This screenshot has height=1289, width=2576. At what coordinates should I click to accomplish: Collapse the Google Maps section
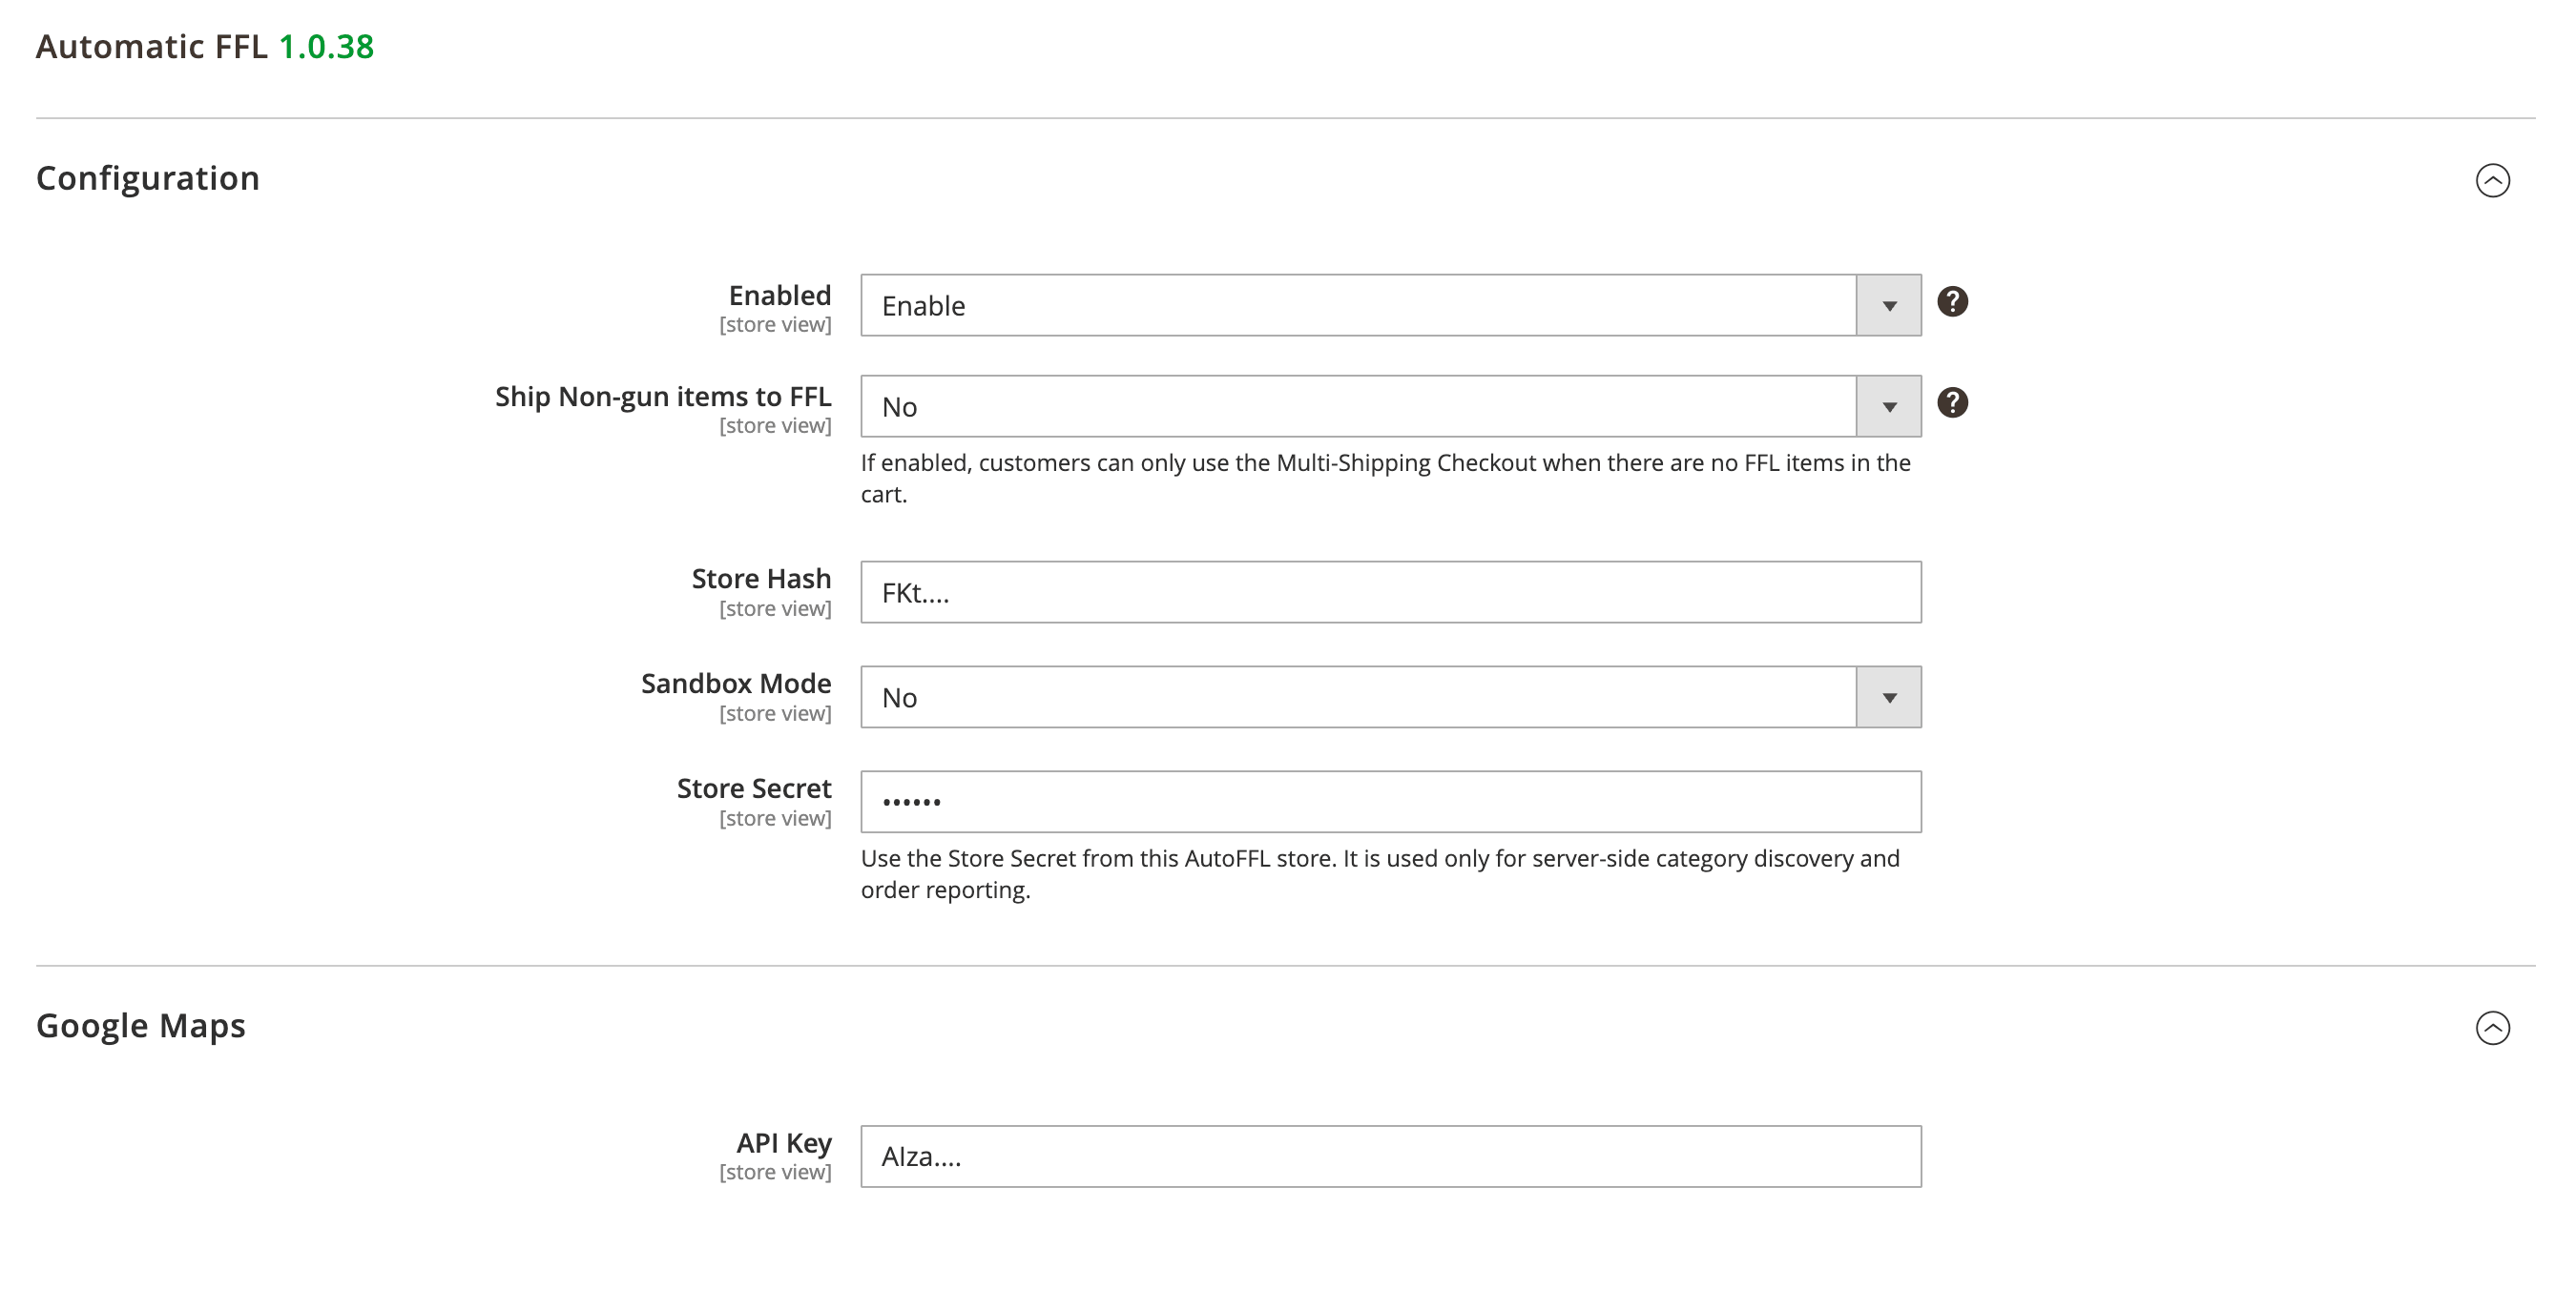click(2492, 1027)
